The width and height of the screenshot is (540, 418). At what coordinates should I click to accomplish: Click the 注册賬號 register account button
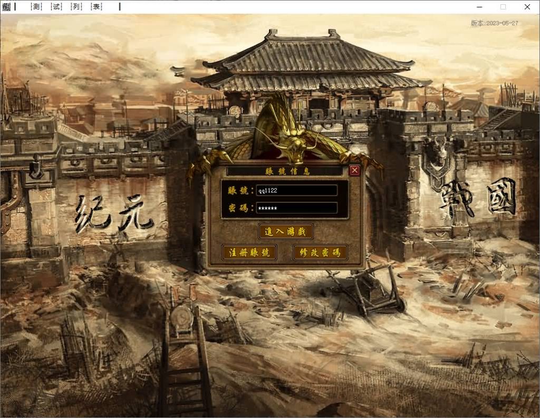click(x=249, y=252)
